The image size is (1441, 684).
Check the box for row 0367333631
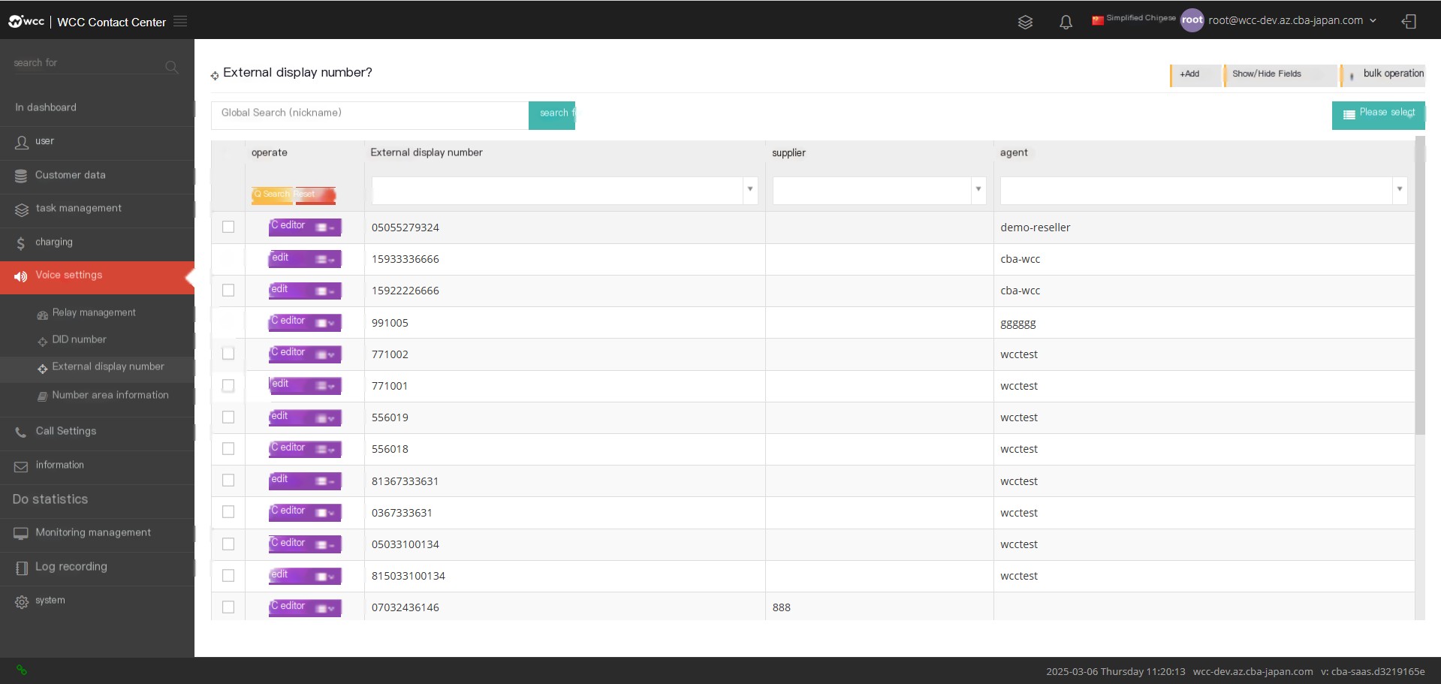click(x=228, y=511)
